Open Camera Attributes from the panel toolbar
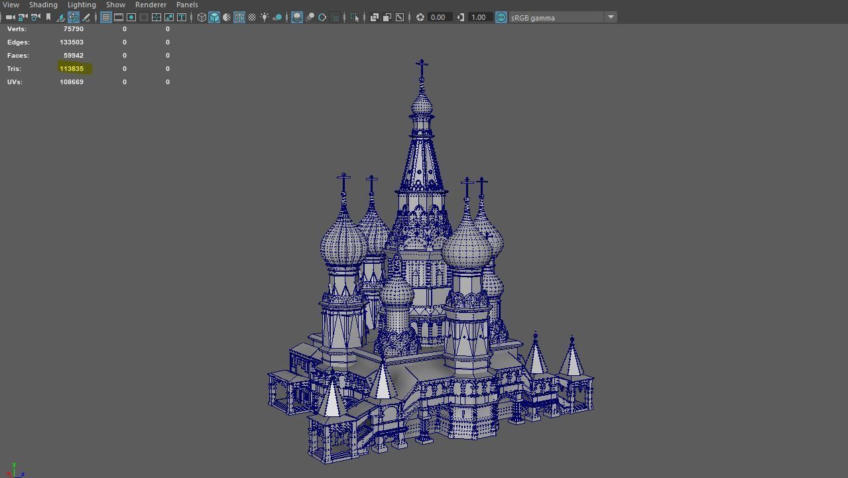 pyautogui.click(x=35, y=17)
